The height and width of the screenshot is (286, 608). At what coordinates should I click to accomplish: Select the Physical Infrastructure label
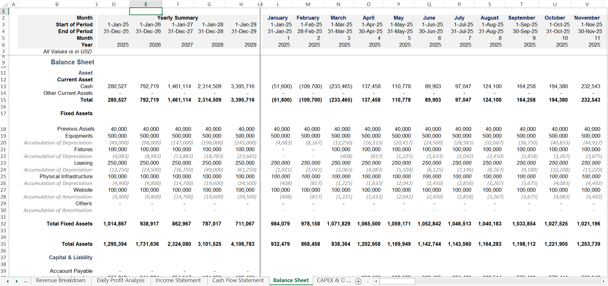tap(66, 176)
